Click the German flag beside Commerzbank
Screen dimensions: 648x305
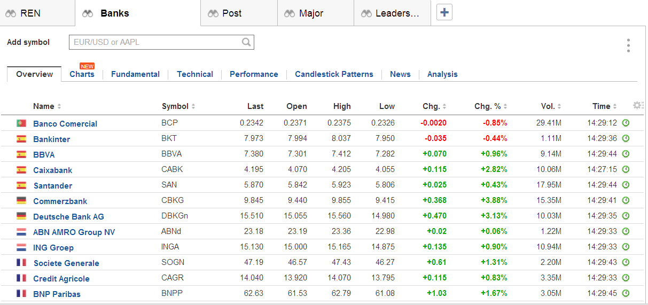click(21, 201)
